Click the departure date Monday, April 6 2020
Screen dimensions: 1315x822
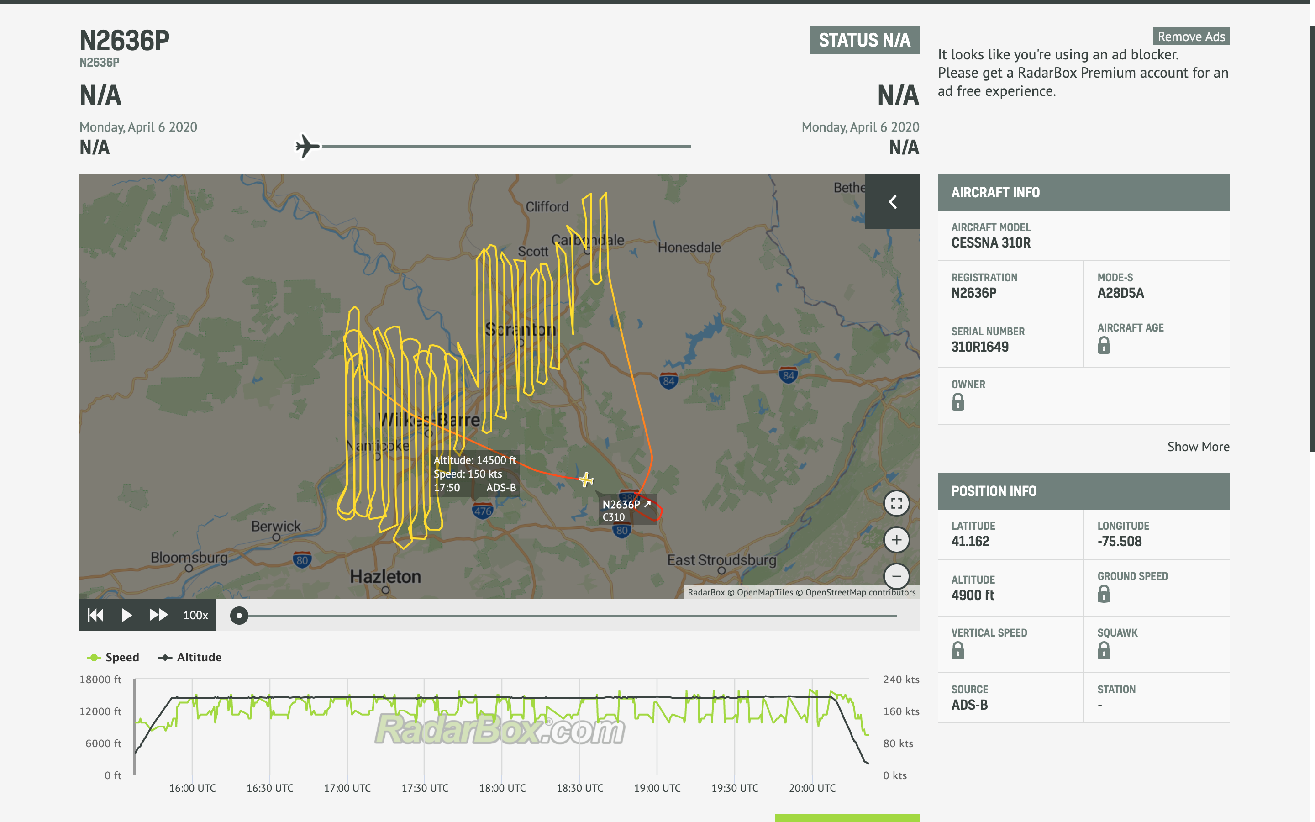click(x=138, y=127)
